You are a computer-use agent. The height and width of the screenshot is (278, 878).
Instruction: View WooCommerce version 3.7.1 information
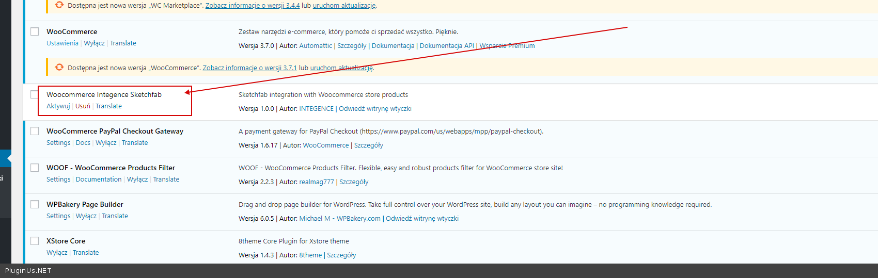pyautogui.click(x=249, y=68)
